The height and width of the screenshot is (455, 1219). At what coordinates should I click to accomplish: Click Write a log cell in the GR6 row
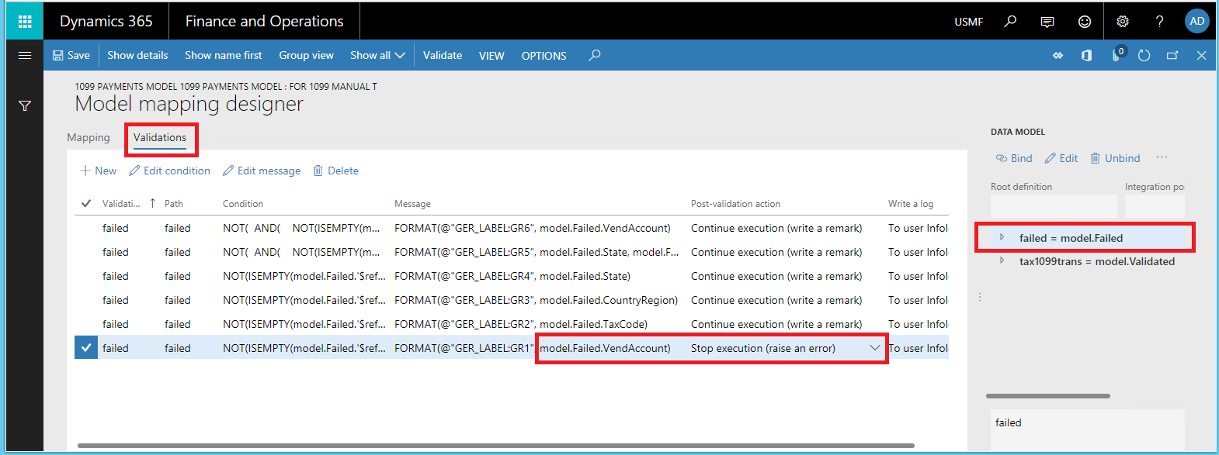click(918, 228)
